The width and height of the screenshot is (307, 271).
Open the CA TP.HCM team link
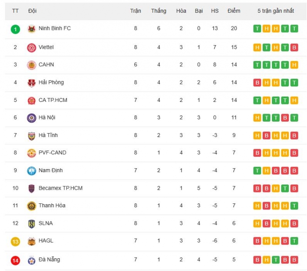[x=53, y=100]
